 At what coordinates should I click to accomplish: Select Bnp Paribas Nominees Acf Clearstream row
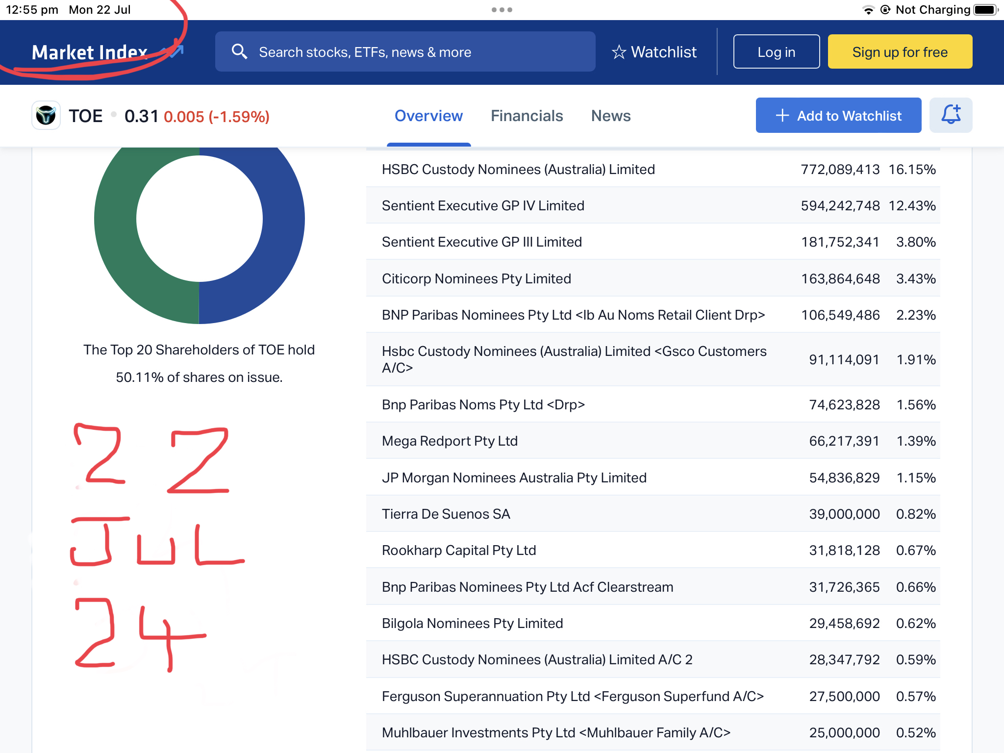(653, 587)
